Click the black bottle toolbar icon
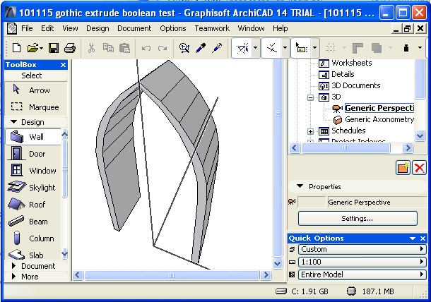This screenshot has height=302, width=431. point(406,48)
